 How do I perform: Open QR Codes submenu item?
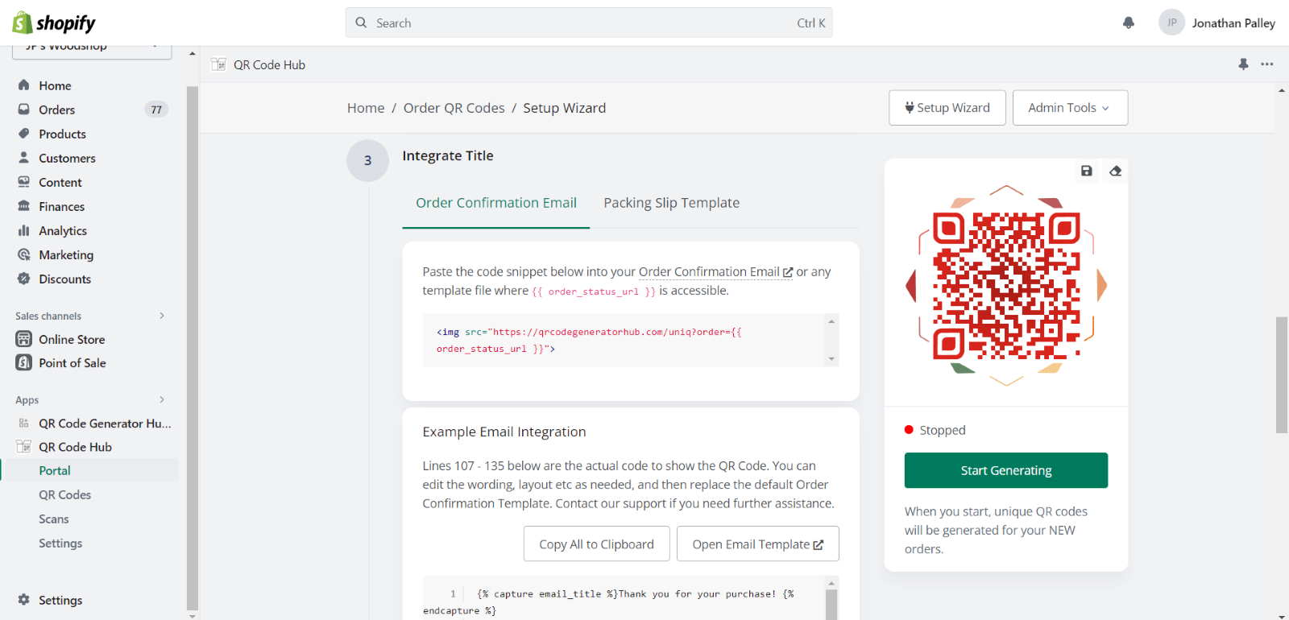(64, 494)
